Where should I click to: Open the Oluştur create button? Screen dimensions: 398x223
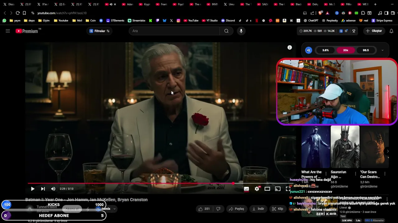point(374,31)
